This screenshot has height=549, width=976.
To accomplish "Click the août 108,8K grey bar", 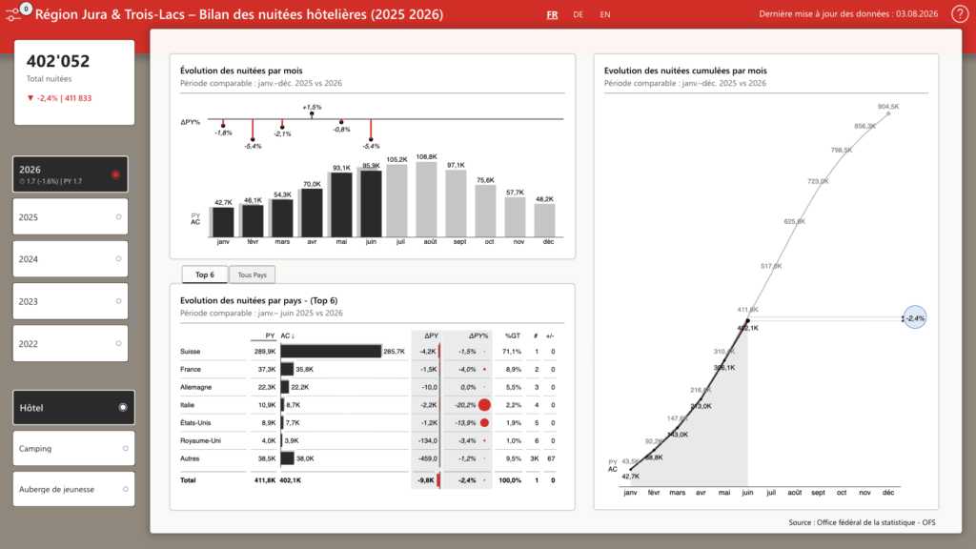I will tap(426, 199).
